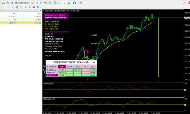Open search with the magnifier icon

[x=185, y=3]
